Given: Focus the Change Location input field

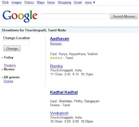Looking at the screenshot, I should 16,42.
